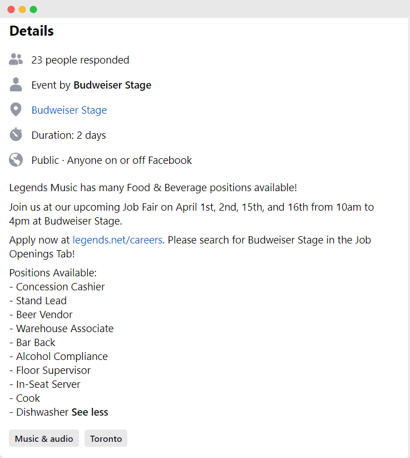Click the clock icon next to Duration
Viewport: 410px width, 458px height.
[16, 135]
